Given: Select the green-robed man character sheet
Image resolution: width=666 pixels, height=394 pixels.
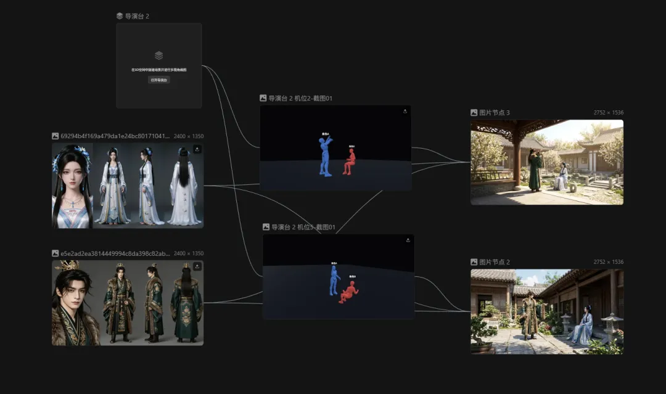Looking at the screenshot, I should (x=128, y=303).
